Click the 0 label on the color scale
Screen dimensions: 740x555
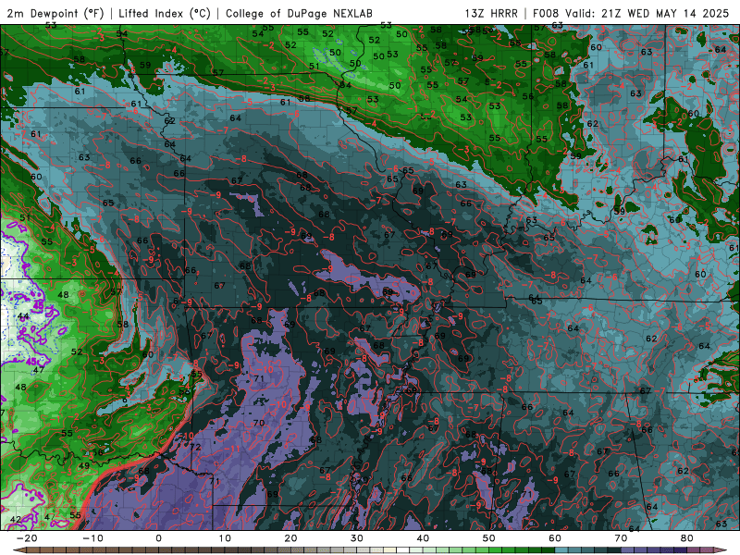(158, 538)
